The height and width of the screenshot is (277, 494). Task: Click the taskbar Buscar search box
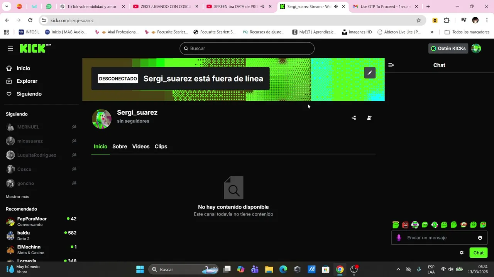(x=183, y=269)
